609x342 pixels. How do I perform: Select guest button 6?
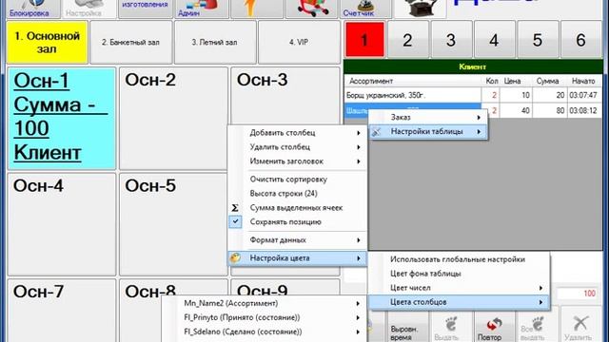580,40
